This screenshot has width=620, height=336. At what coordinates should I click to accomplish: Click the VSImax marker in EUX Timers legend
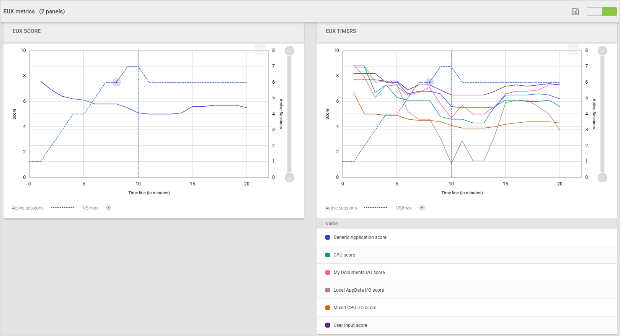422,208
